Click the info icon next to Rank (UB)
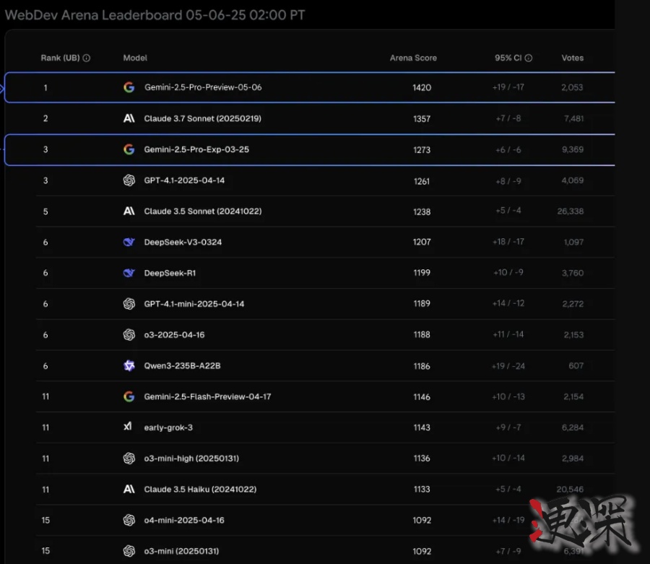 (87, 58)
